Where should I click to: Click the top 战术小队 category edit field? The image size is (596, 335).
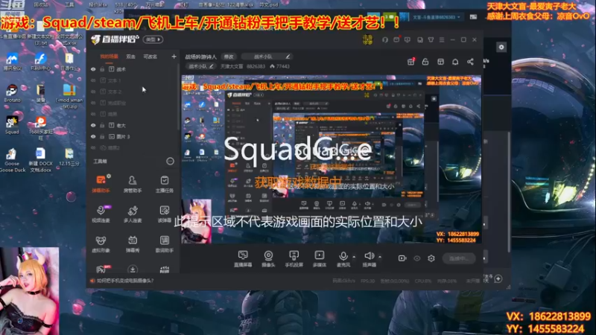tap(267, 57)
